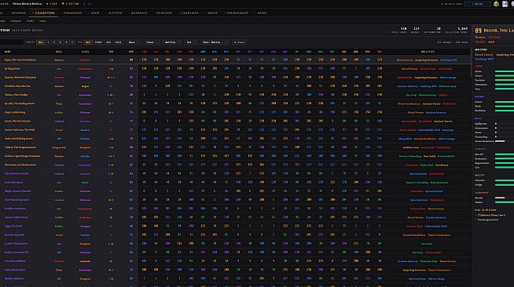
Task: Open the Dungeon tab
Action: pos(163,13)
